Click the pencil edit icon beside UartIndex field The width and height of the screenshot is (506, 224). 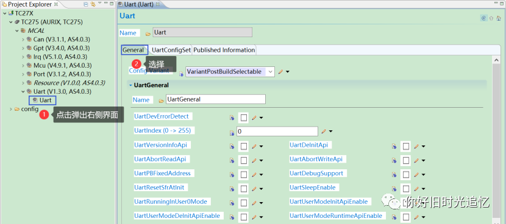324,131
